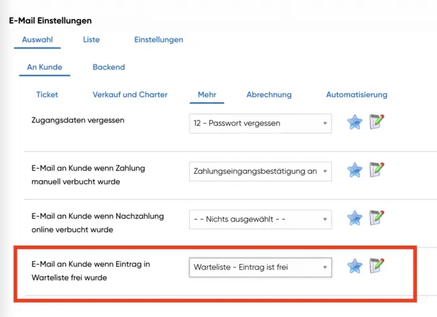This screenshot has width=437, height=317.
Task: Open the '- - Nichts ausgewählt - -' dropdown
Action: point(260,219)
